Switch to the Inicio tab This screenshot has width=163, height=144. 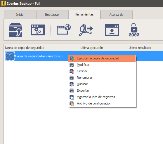(x=20, y=15)
